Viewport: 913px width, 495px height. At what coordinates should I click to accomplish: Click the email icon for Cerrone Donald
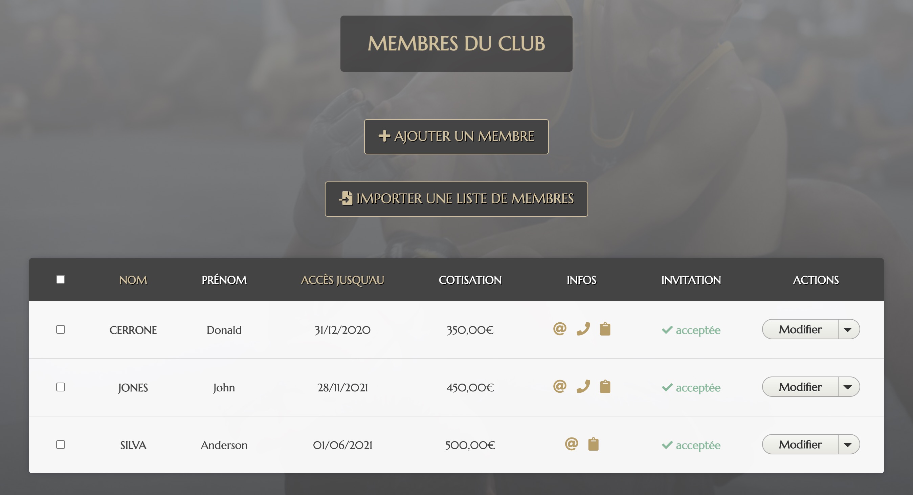tap(560, 329)
